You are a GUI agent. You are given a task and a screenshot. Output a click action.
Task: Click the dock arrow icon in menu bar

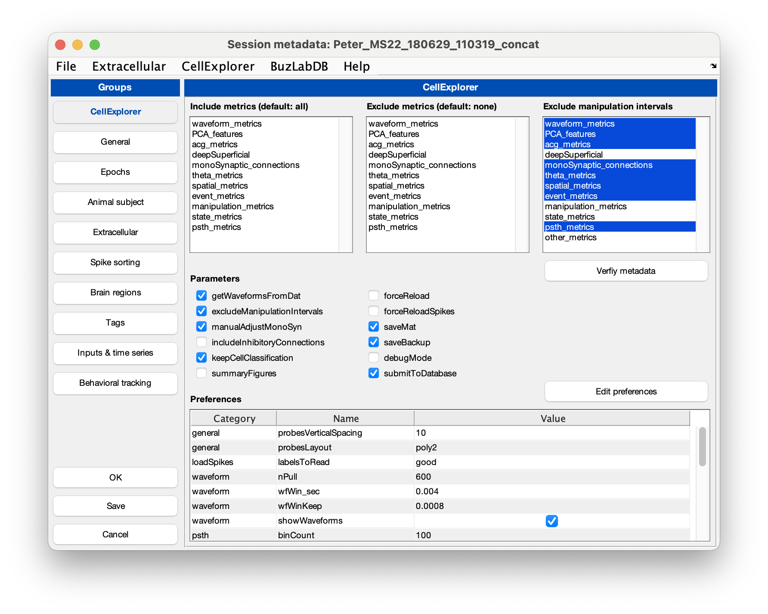tap(713, 66)
